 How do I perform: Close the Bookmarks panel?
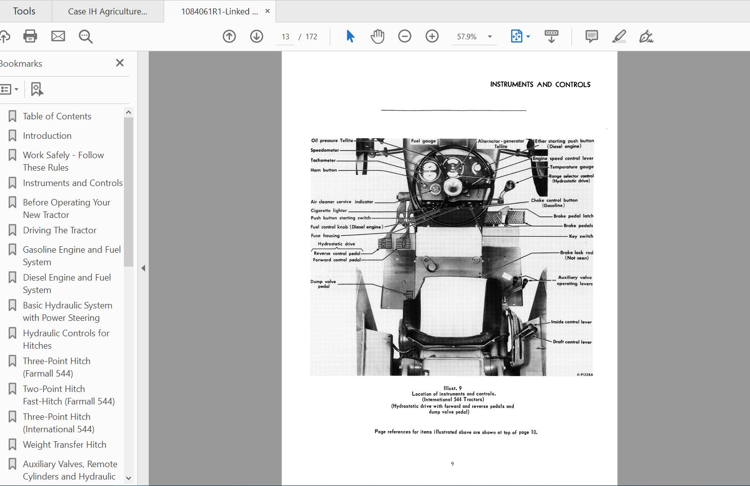point(119,63)
